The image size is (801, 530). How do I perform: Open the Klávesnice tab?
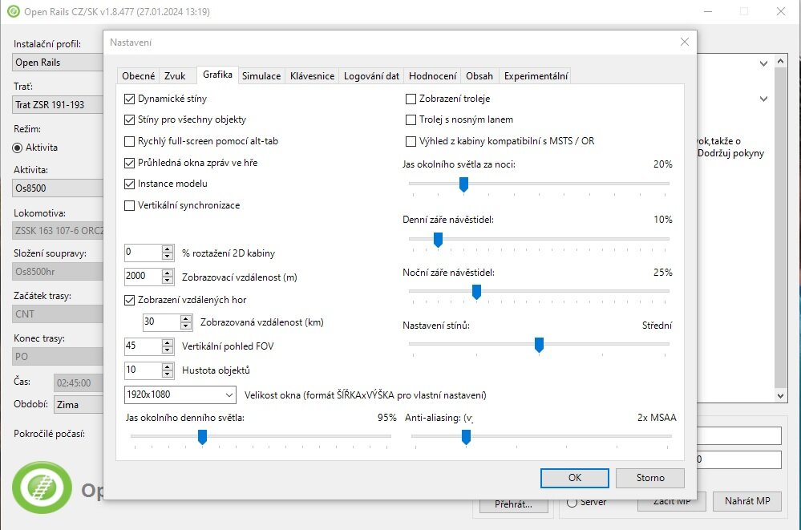(x=312, y=76)
